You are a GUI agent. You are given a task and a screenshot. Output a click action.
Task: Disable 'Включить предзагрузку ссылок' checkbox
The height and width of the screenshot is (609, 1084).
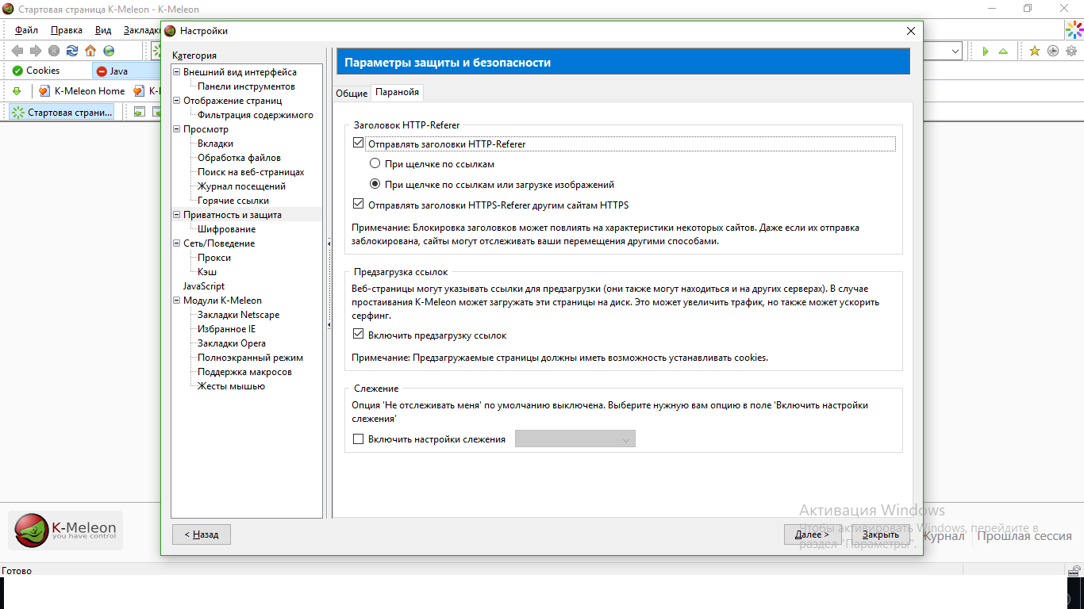click(x=358, y=335)
